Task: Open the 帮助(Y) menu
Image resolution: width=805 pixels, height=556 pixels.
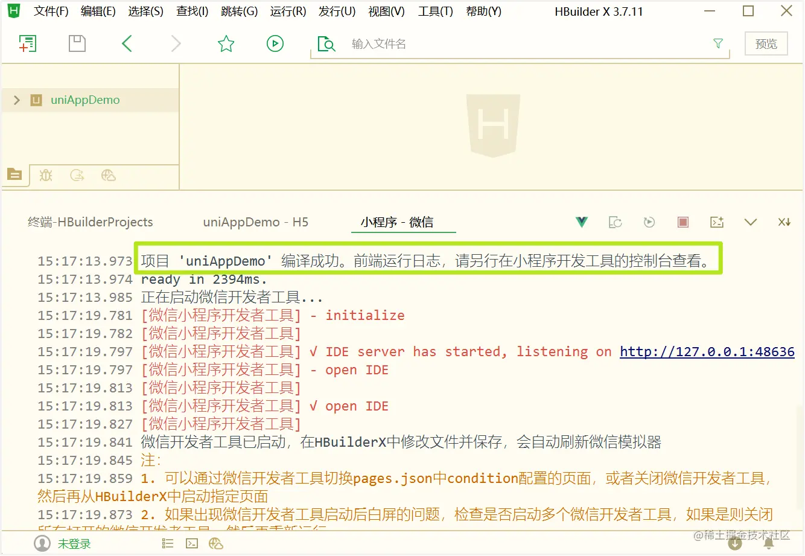Action: point(484,11)
